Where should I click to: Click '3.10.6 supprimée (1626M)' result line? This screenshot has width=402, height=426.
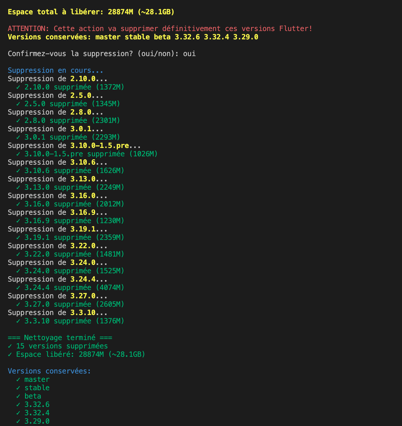[x=70, y=171]
